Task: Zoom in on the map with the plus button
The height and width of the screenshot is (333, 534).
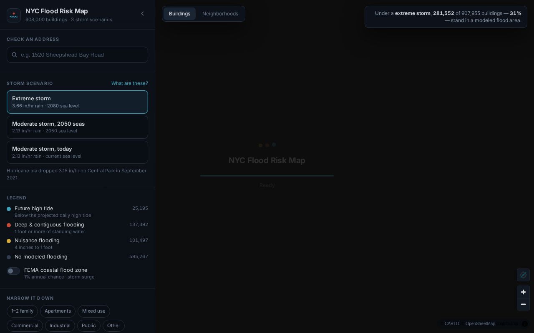Action: point(523,292)
